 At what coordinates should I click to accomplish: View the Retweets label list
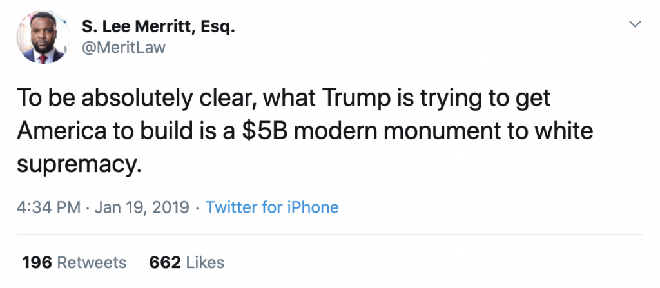point(92,263)
